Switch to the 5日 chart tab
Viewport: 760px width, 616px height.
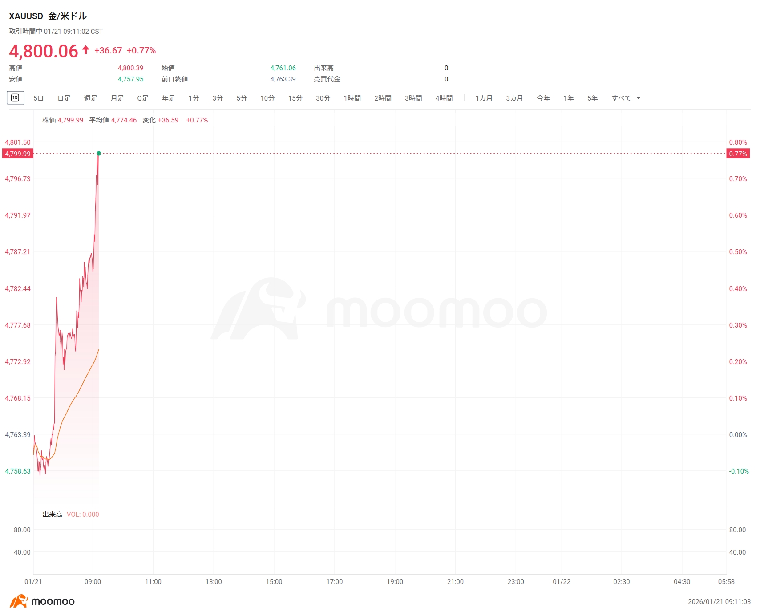(39, 98)
